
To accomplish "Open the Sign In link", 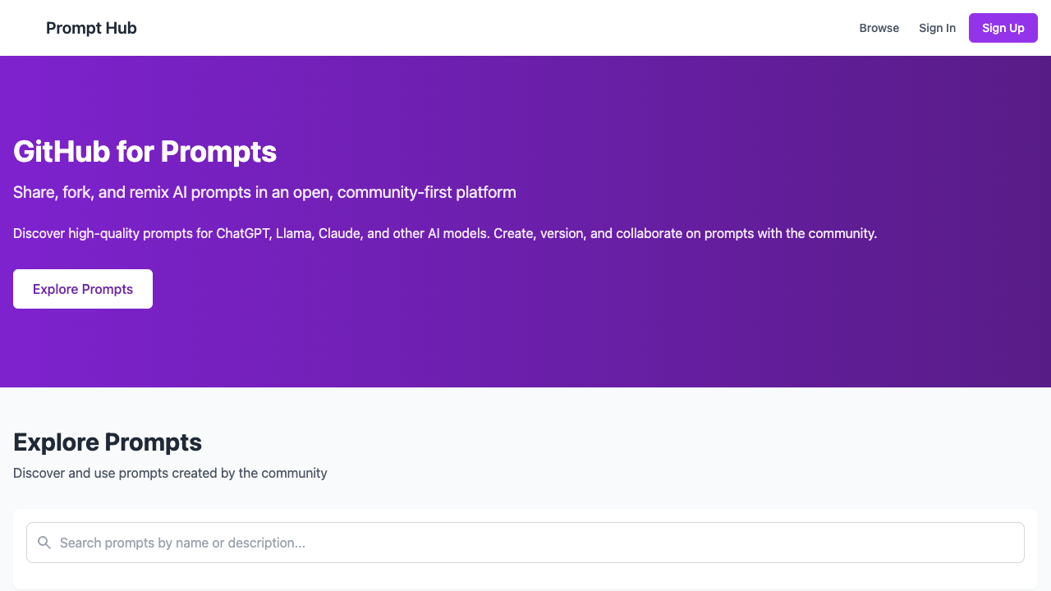I will coord(937,28).
